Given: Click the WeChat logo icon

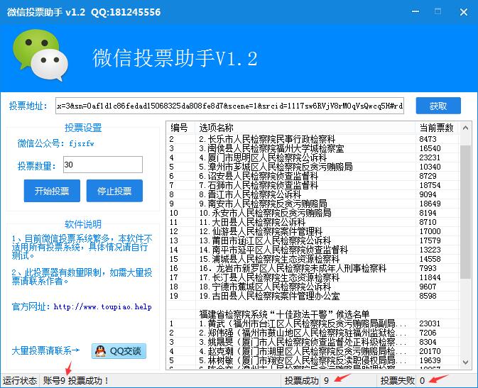Looking at the screenshot, I should (x=40, y=55).
